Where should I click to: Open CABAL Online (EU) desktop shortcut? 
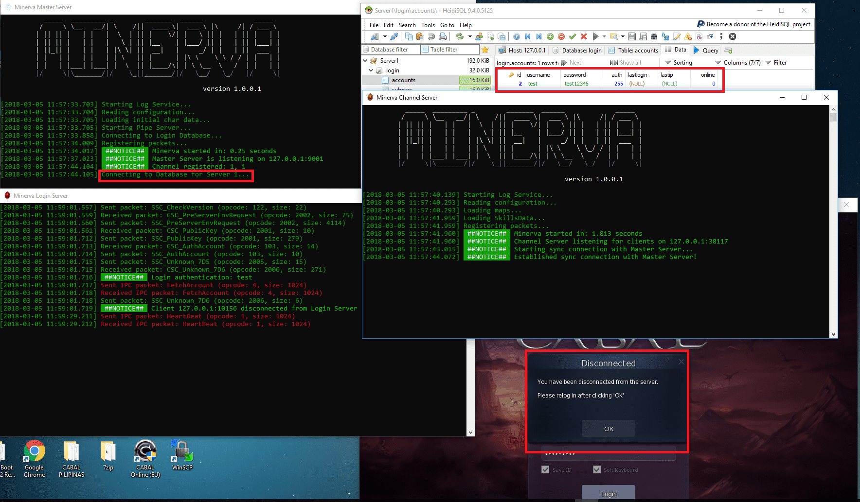pos(145,459)
